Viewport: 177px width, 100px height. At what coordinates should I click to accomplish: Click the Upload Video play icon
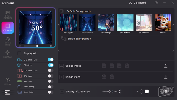61,77
